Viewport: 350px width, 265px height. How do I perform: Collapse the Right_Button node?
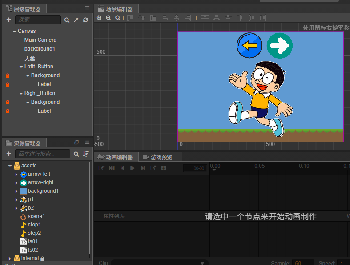(x=21, y=94)
